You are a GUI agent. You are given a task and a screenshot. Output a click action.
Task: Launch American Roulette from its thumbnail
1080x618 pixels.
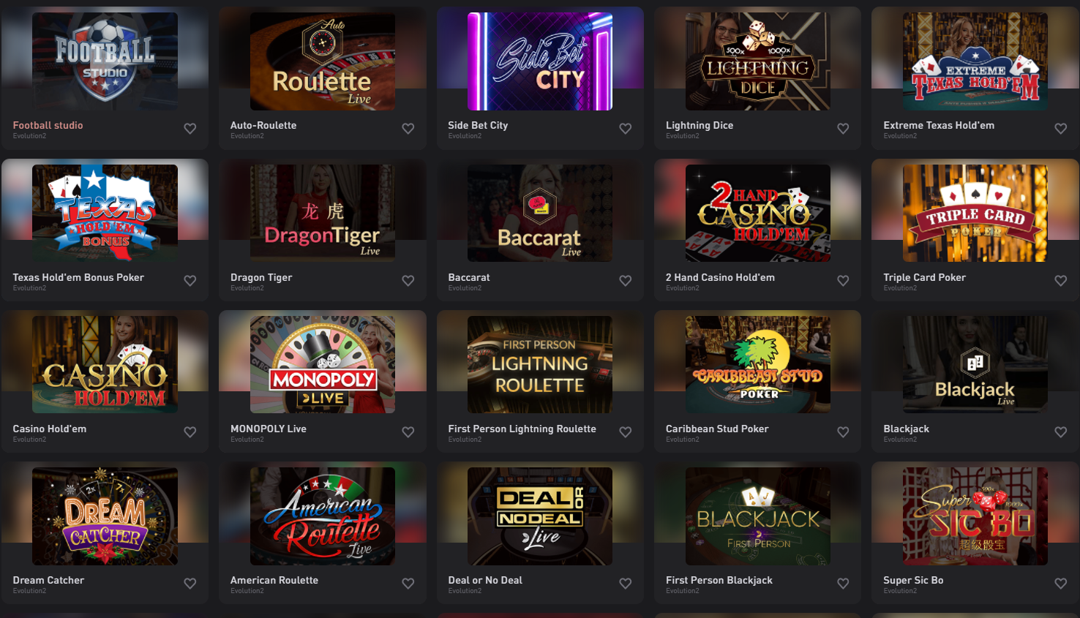[x=323, y=516]
